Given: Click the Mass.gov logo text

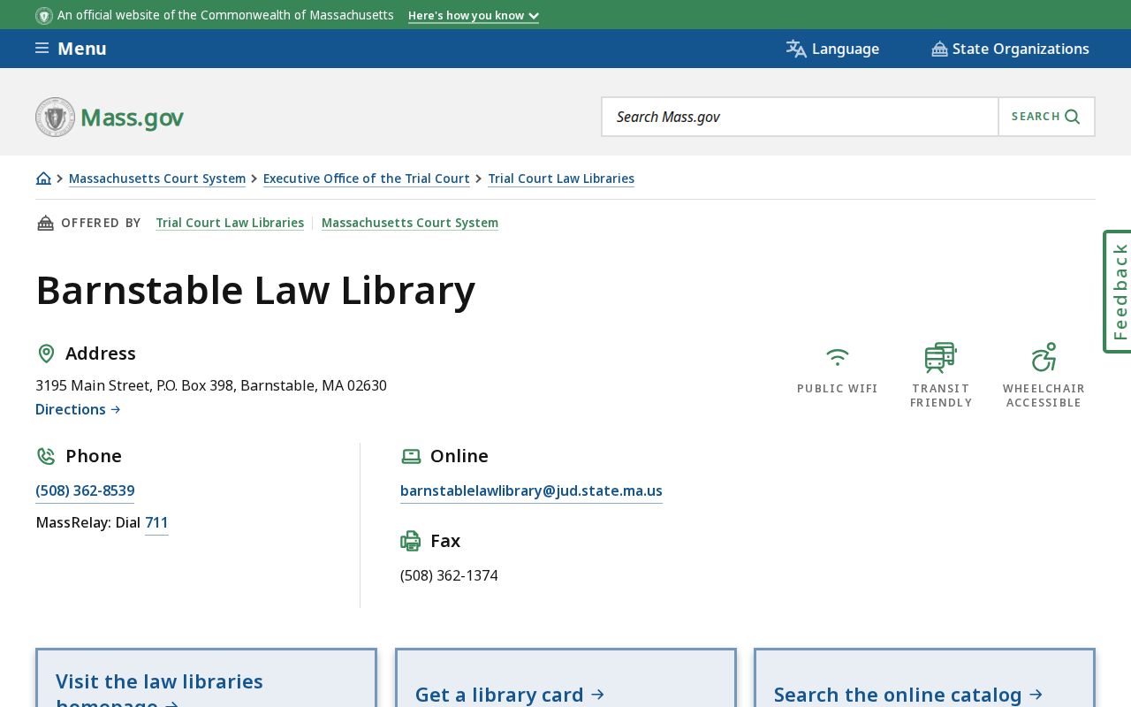Looking at the screenshot, I should tap(132, 117).
